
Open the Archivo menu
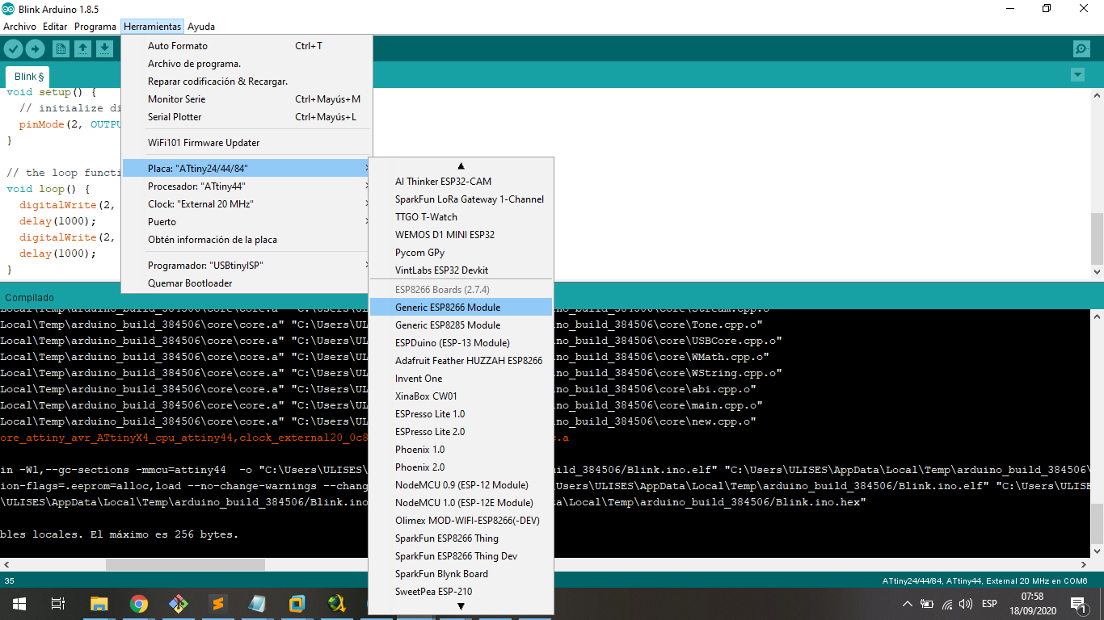click(x=19, y=27)
